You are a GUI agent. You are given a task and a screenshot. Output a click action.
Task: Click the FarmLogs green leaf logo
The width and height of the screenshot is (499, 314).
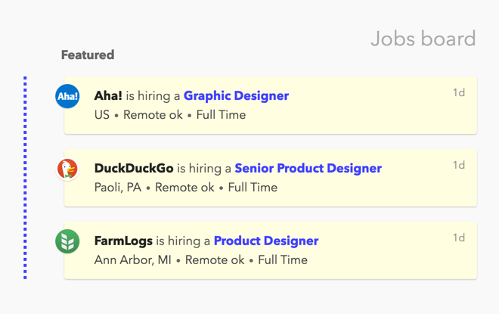coord(68,241)
